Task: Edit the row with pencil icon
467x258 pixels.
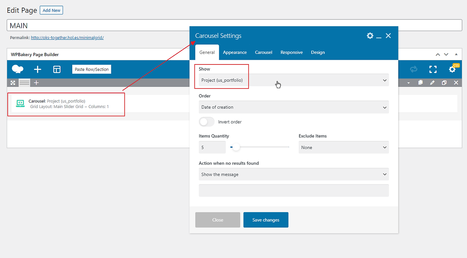Action: click(x=432, y=83)
